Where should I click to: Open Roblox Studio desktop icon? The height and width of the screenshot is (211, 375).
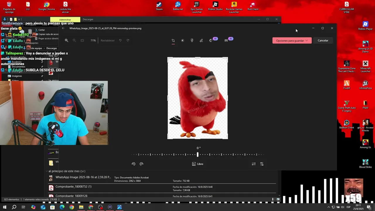pyautogui.click(x=215, y=6)
